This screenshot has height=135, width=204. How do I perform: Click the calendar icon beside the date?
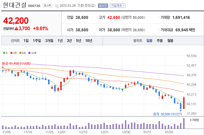point(57,6)
